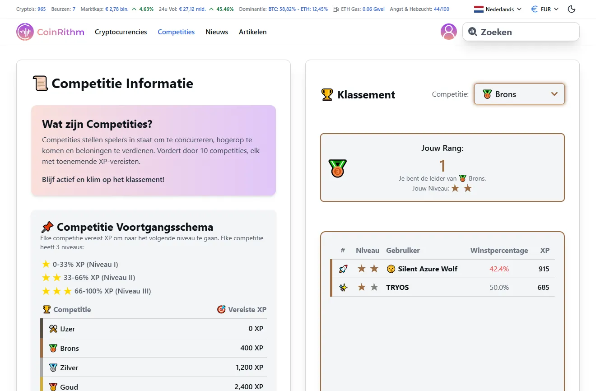Open the CoinRithm home logo
The image size is (596, 391).
50,32
